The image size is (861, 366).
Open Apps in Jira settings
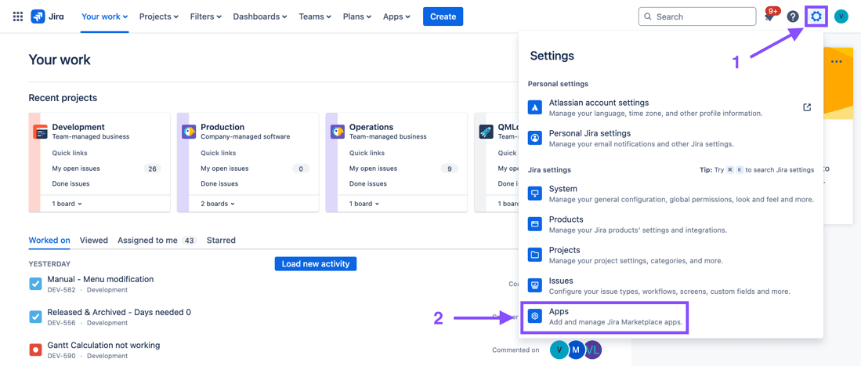[605, 317]
